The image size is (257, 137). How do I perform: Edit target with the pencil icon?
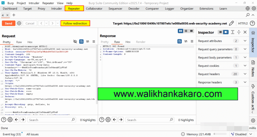point(231,23)
